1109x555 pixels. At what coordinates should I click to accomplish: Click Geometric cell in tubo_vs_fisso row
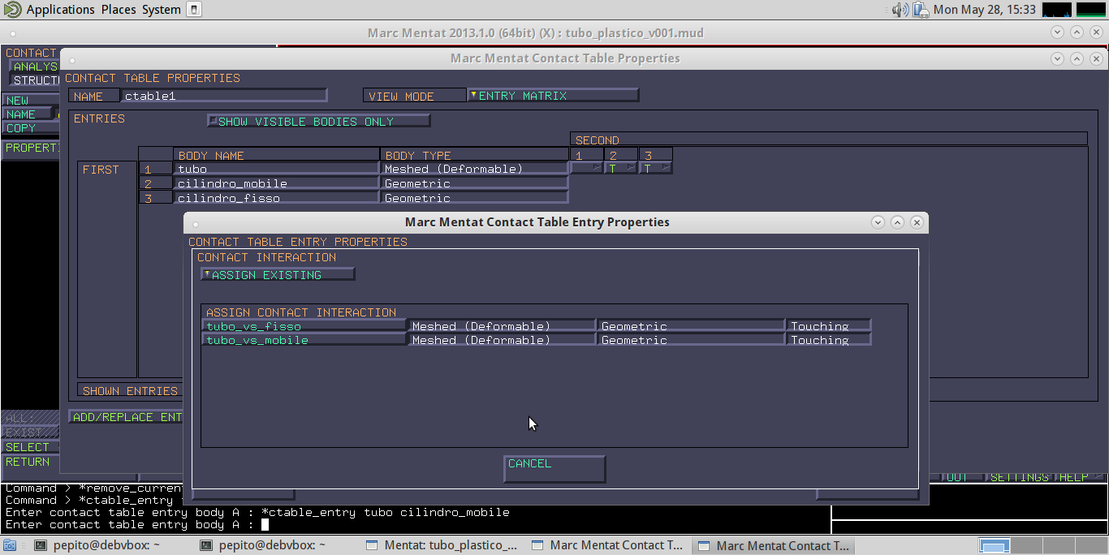tap(690, 326)
